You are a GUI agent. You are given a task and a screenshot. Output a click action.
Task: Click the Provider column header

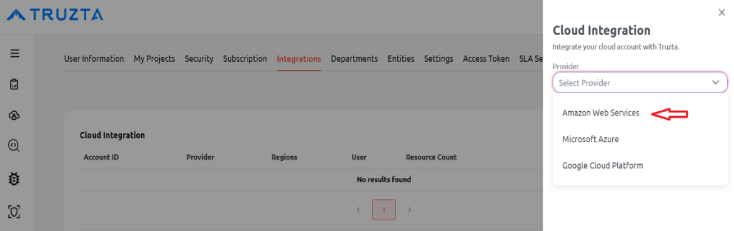(201, 157)
